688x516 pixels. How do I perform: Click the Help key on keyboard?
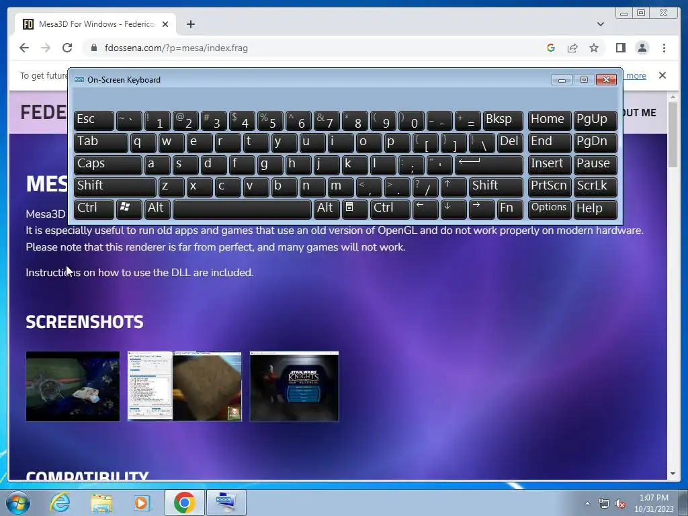pos(595,208)
